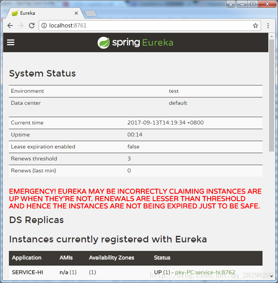Restore the browser window size
The width and height of the screenshot is (278, 283).
(253, 4)
